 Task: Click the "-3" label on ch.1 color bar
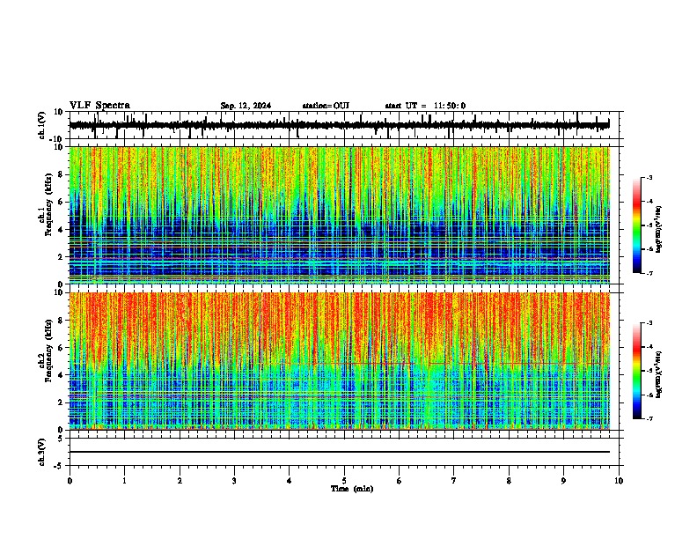(x=649, y=177)
